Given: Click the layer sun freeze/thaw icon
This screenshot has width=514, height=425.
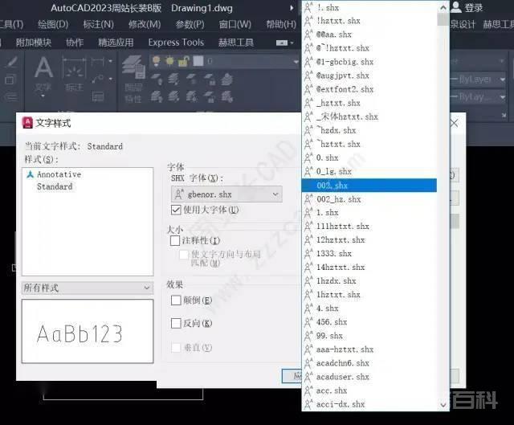Looking at the screenshot, I should 169,61.
